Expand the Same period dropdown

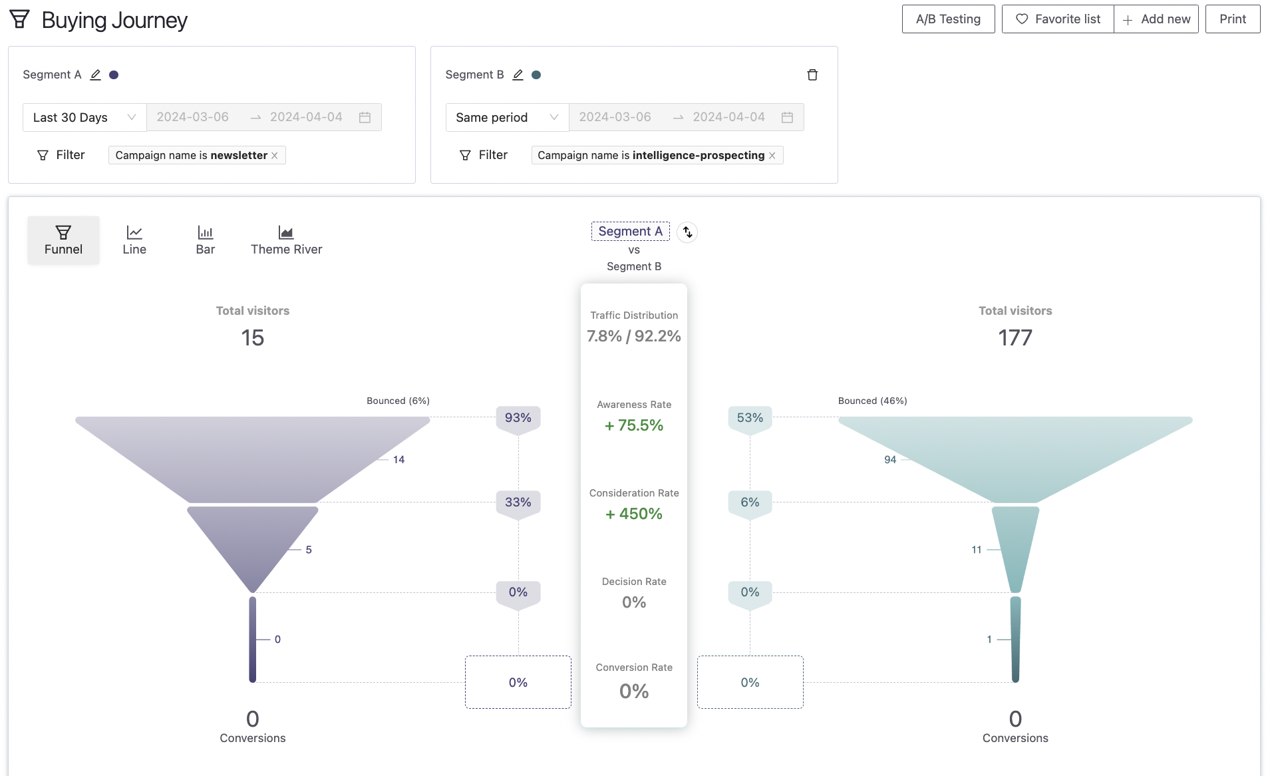507,117
